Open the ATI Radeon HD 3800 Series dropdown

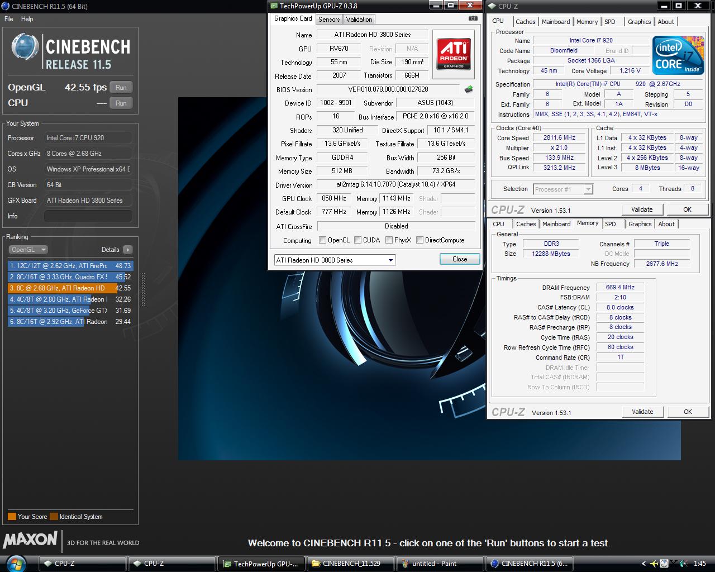click(x=335, y=260)
